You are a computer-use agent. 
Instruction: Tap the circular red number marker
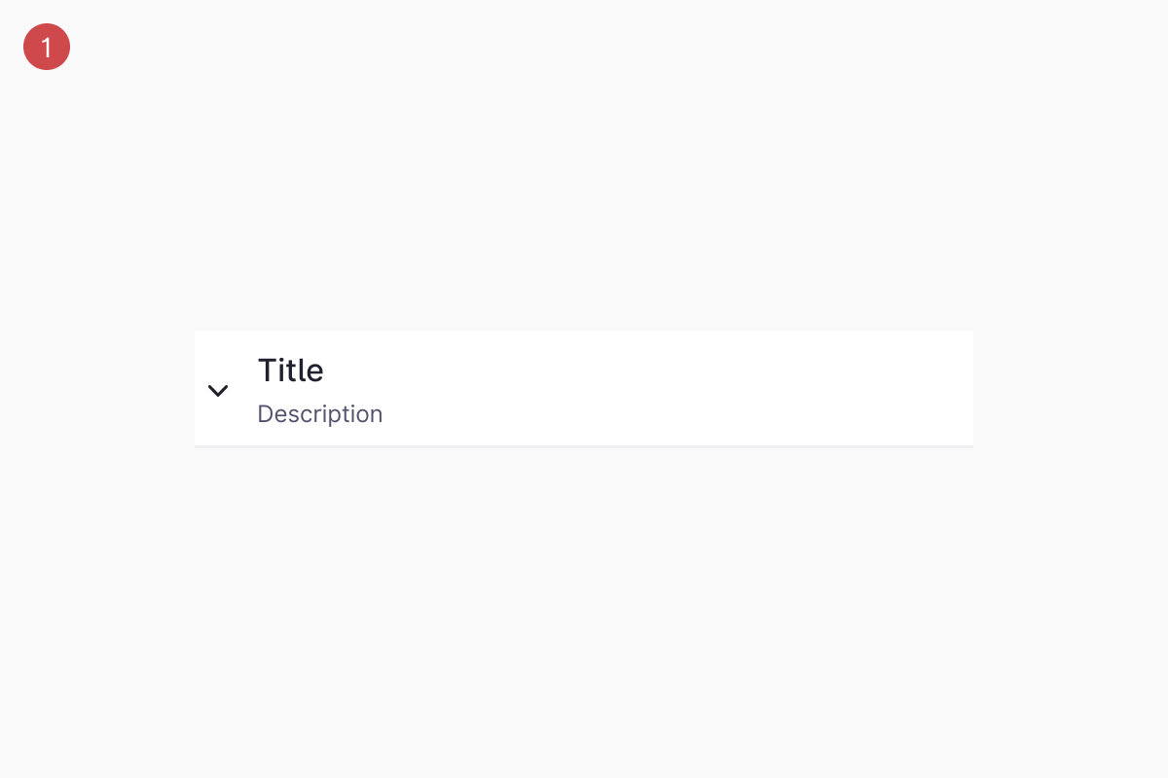pos(47,47)
